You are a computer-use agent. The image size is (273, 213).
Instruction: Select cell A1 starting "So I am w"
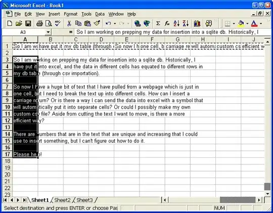[25, 47]
